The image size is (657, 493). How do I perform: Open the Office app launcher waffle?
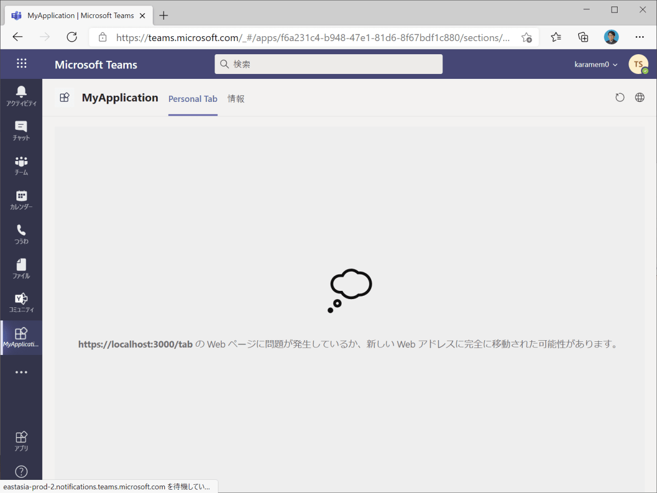pyautogui.click(x=21, y=64)
